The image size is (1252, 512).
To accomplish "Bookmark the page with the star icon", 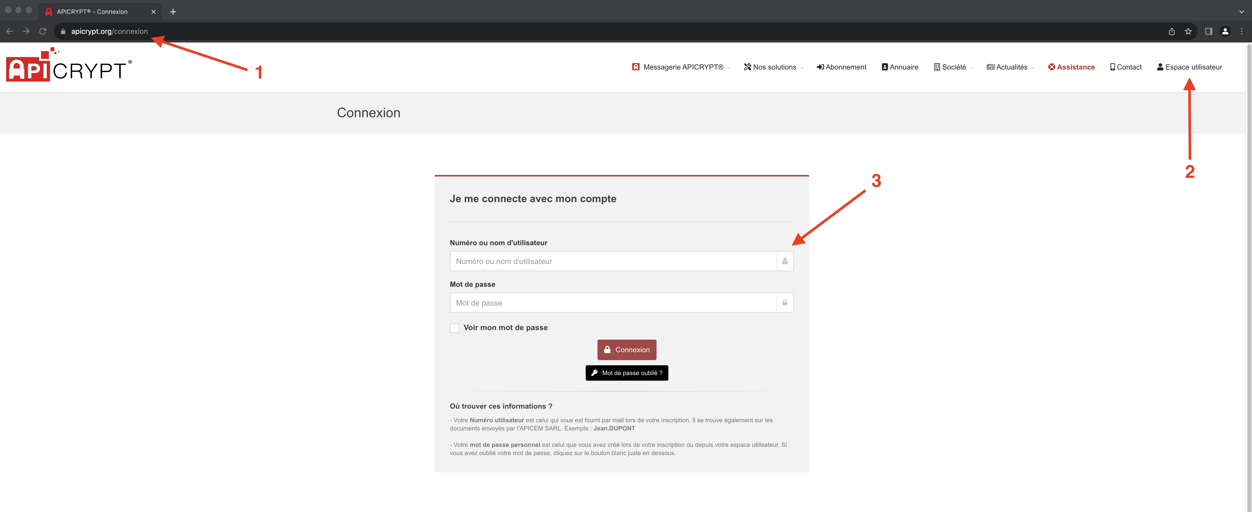I will point(1188,32).
